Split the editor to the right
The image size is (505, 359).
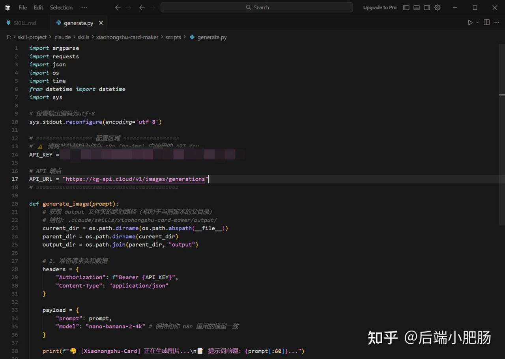[486, 22]
